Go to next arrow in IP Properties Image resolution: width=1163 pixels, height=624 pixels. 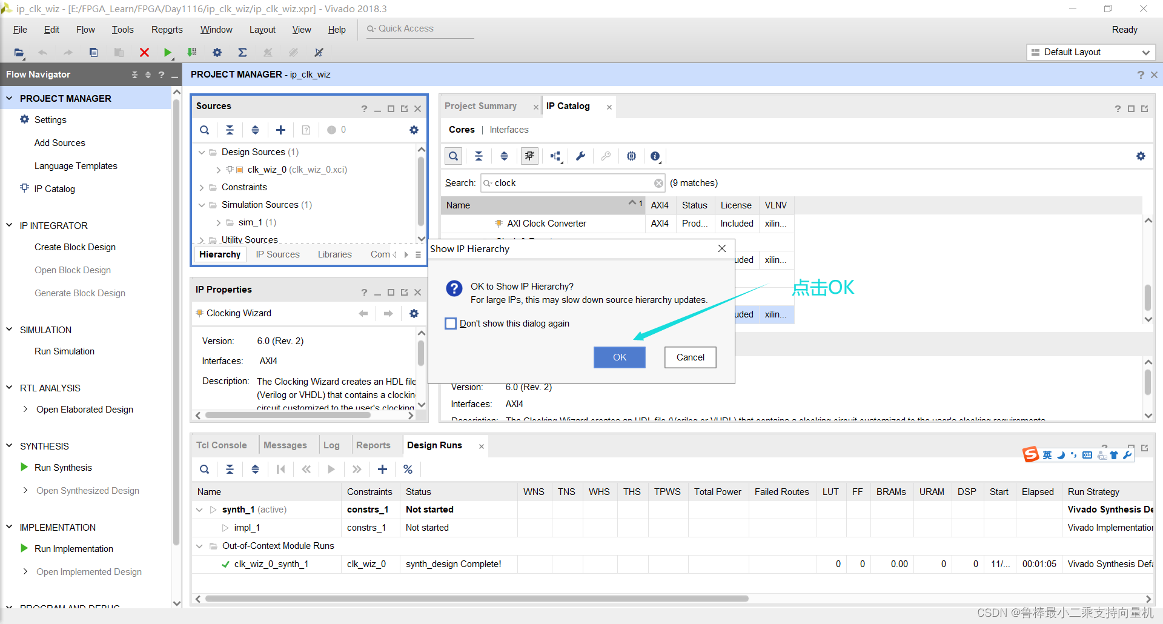388,313
